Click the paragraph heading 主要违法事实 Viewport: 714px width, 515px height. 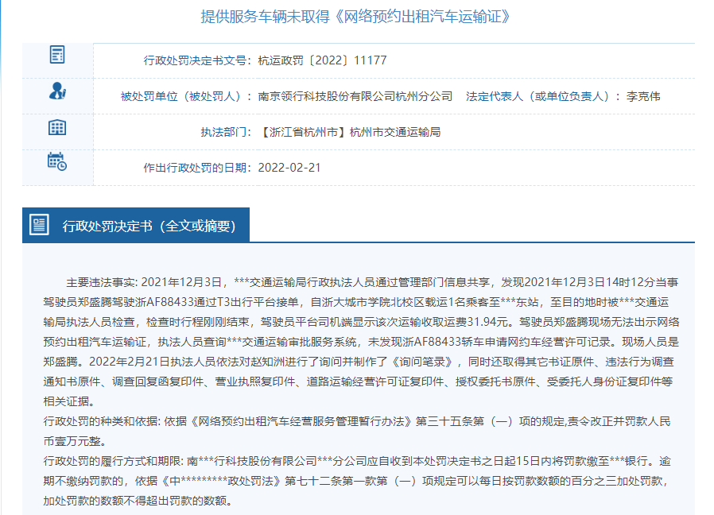coord(100,283)
